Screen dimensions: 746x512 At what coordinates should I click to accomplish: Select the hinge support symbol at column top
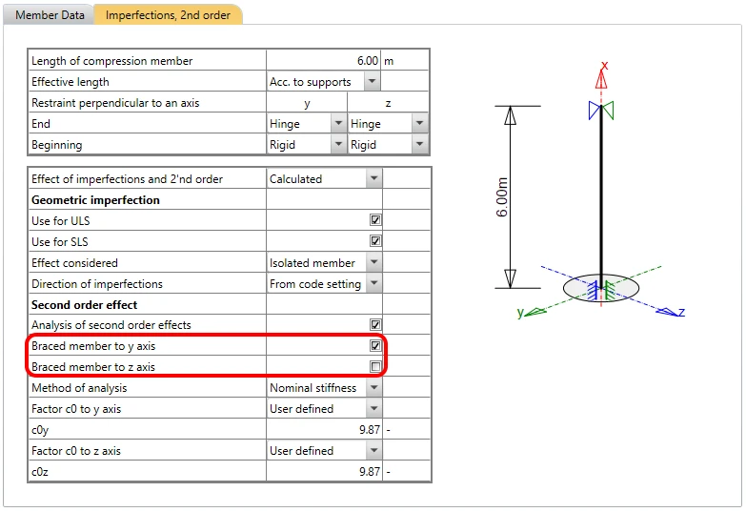[x=601, y=110]
